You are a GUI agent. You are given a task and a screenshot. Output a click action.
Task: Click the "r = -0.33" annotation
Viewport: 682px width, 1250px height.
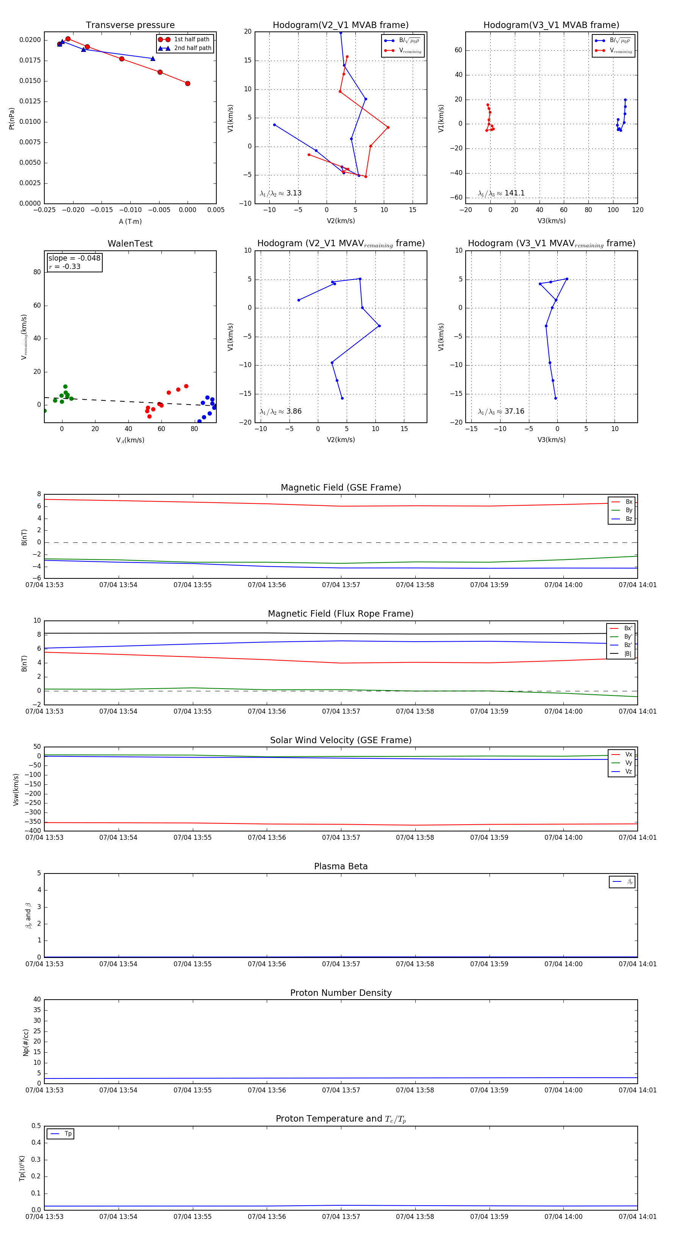coord(64,267)
